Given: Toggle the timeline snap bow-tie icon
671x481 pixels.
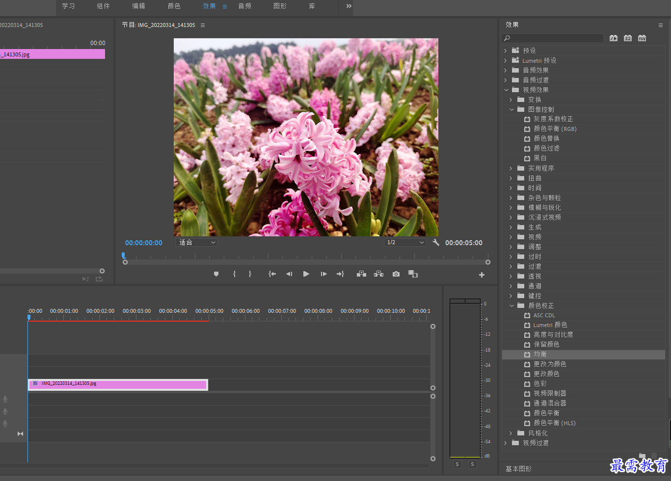Looking at the screenshot, I should point(20,434).
